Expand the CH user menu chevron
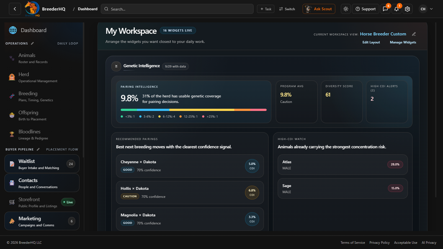Screen dimensions: 443x249 point(431,9)
